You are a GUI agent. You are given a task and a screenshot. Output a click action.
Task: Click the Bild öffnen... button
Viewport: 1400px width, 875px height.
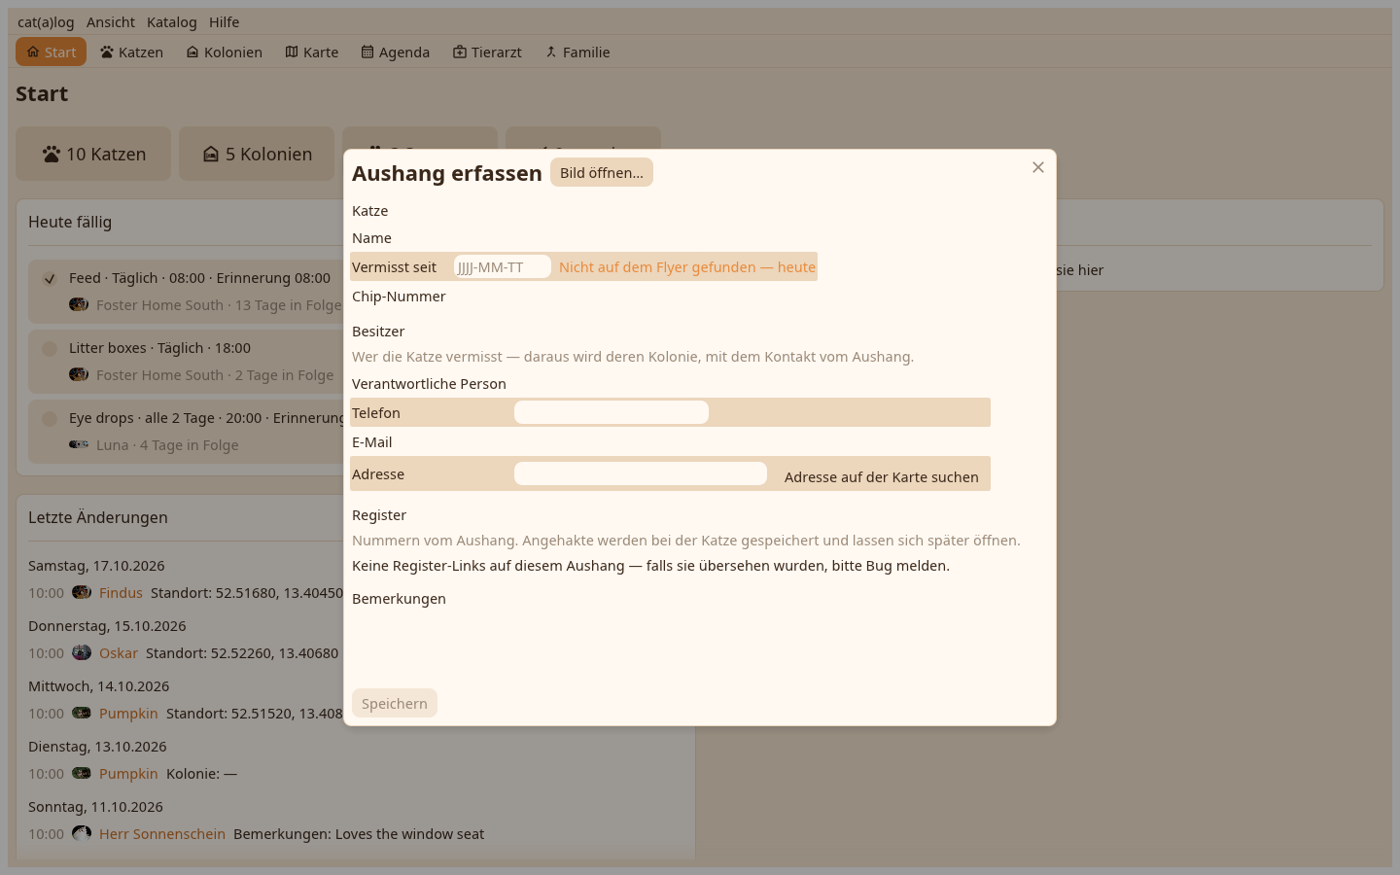(602, 173)
